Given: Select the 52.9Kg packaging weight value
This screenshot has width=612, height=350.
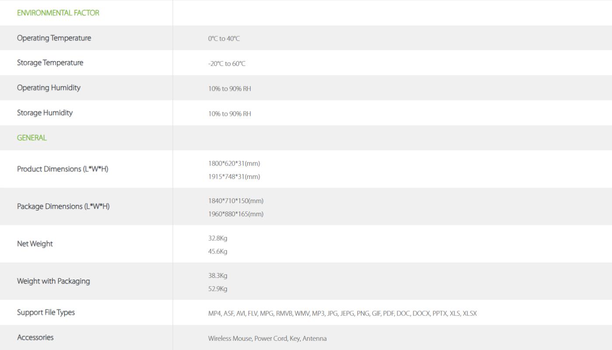Looking at the screenshot, I should 218,288.
